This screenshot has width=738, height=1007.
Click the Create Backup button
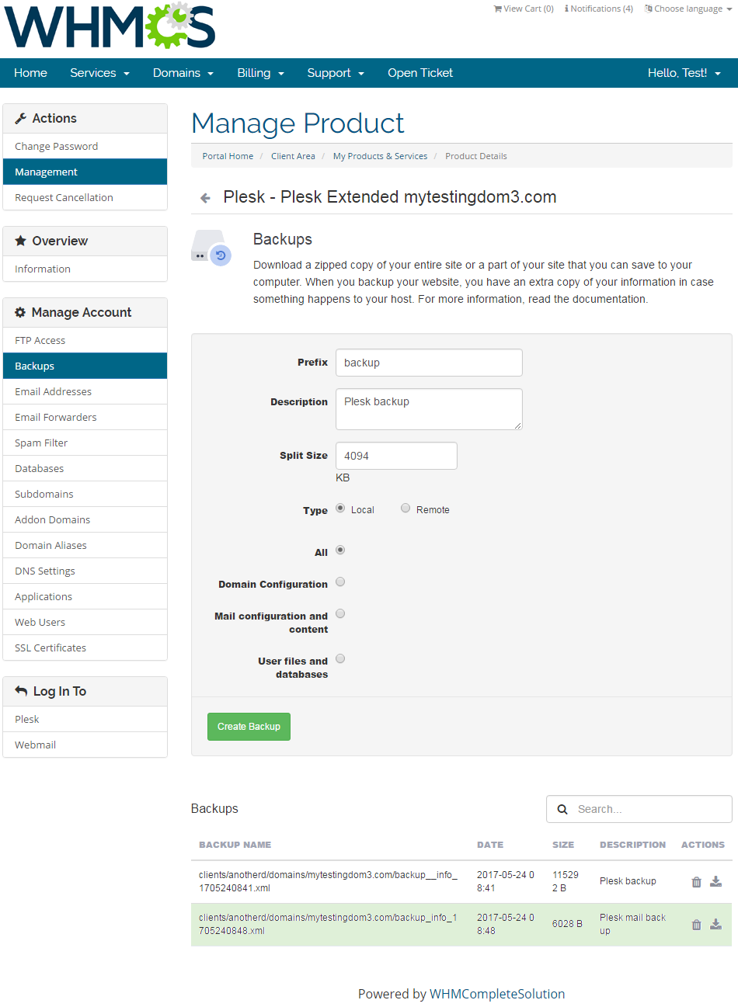click(x=249, y=727)
